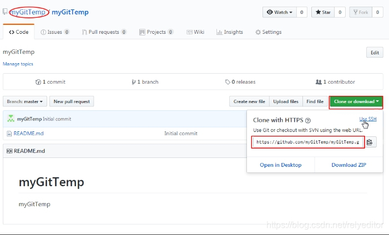The image size is (389, 235).
Task: Open the Watch dropdown button
Action: click(280, 12)
